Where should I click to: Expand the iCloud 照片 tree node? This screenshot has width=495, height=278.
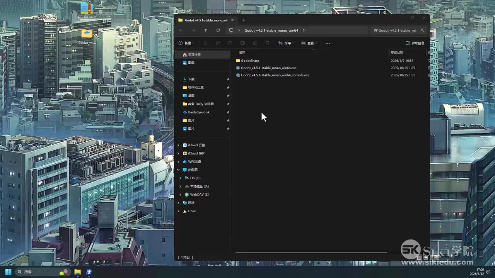[x=178, y=153]
